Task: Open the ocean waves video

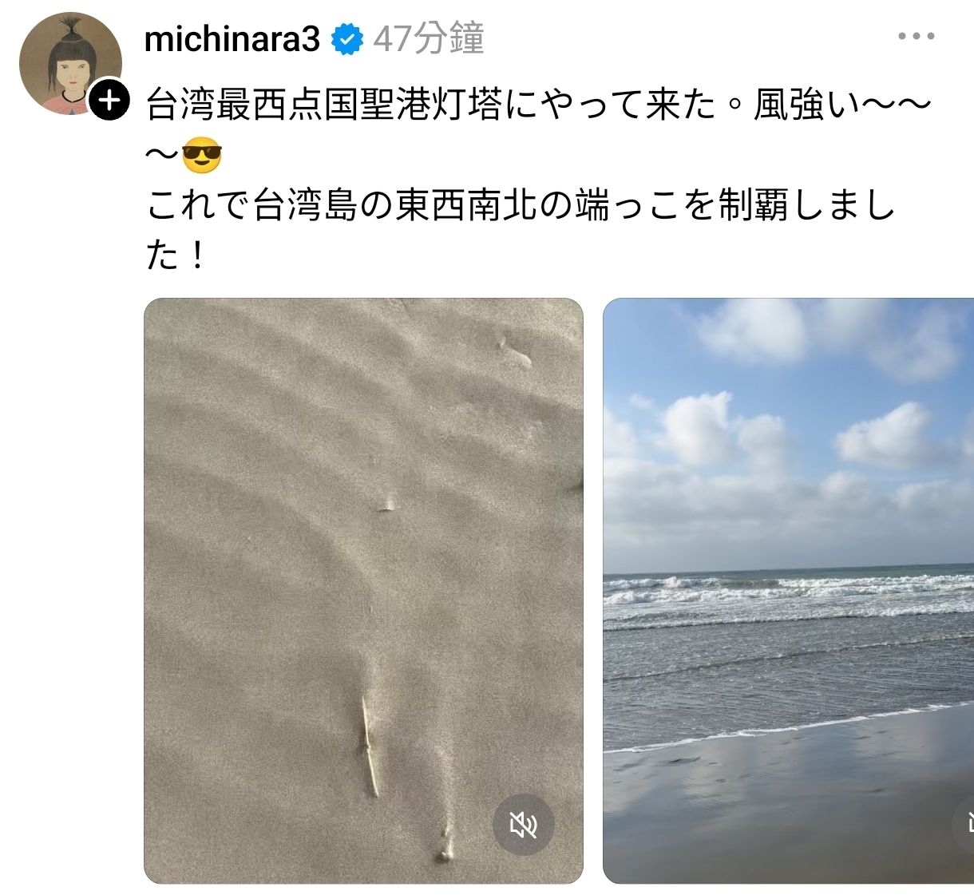Action: (x=788, y=591)
